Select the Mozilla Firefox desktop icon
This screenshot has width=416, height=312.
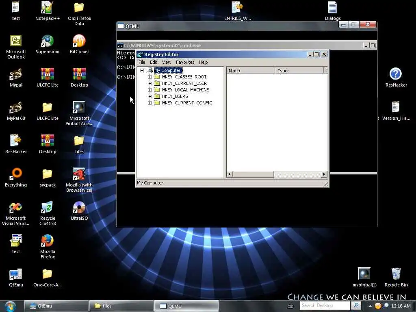pyautogui.click(x=48, y=247)
